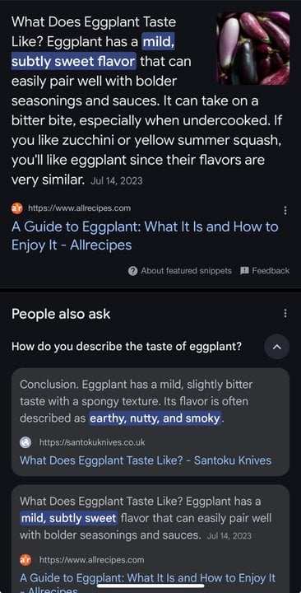
Task: Tap the Feedback label
Action: pyautogui.click(x=271, y=271)
